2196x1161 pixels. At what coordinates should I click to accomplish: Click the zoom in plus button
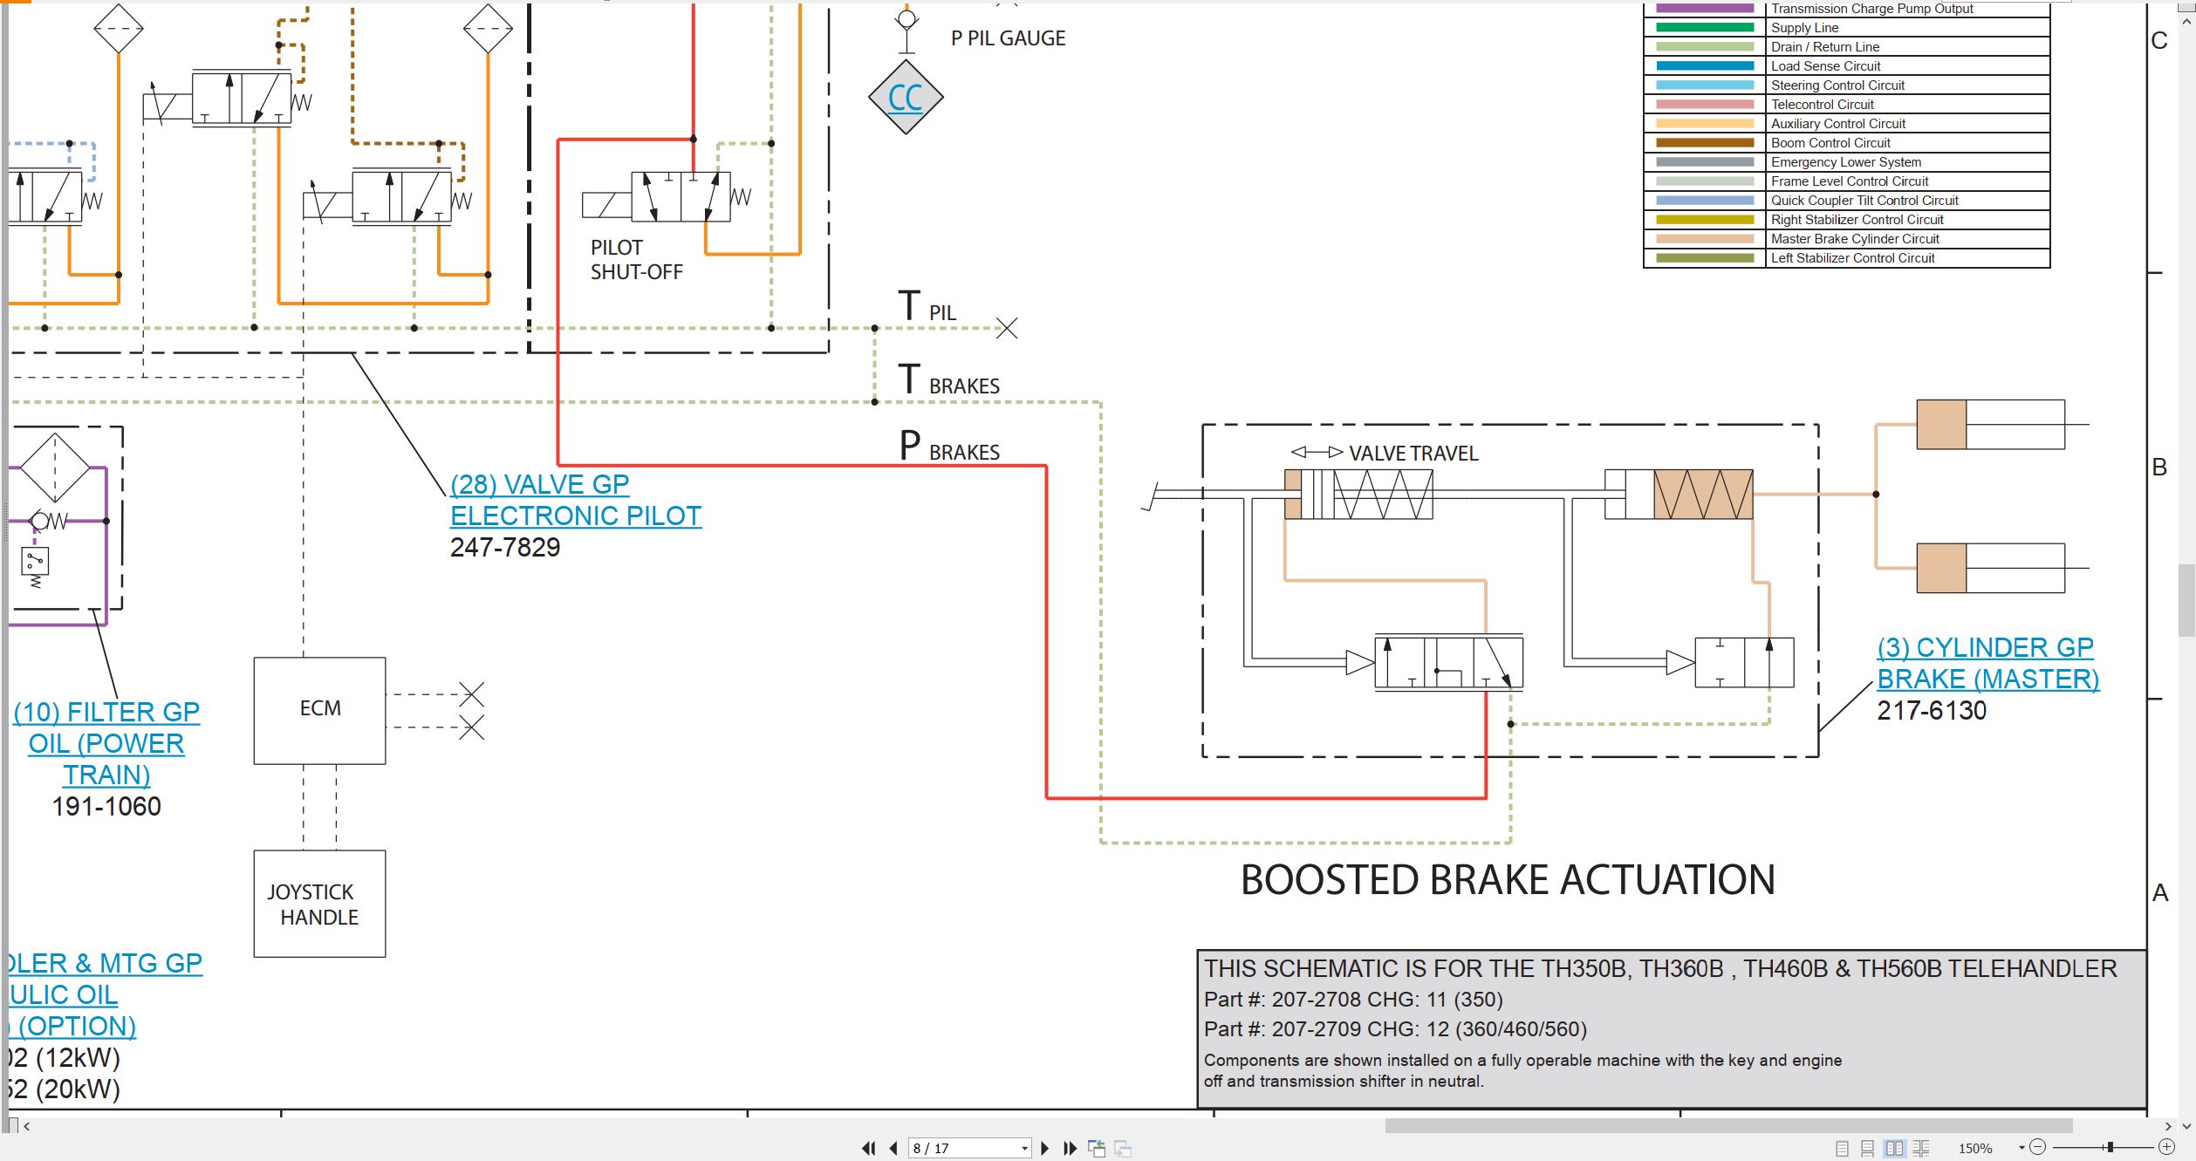[x=2166, y=1147]
